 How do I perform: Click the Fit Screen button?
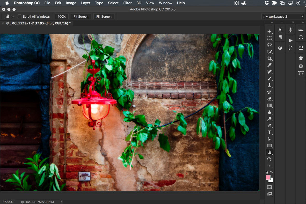click(x=81, y=17)
